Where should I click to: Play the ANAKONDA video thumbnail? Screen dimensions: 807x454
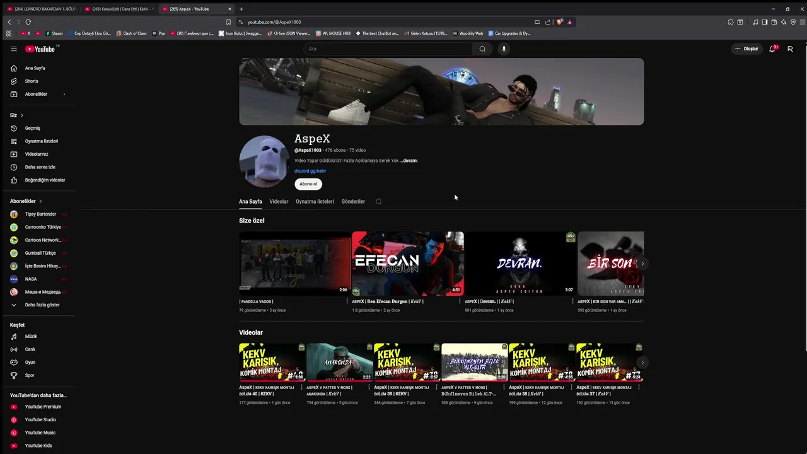tap(339, 362)
